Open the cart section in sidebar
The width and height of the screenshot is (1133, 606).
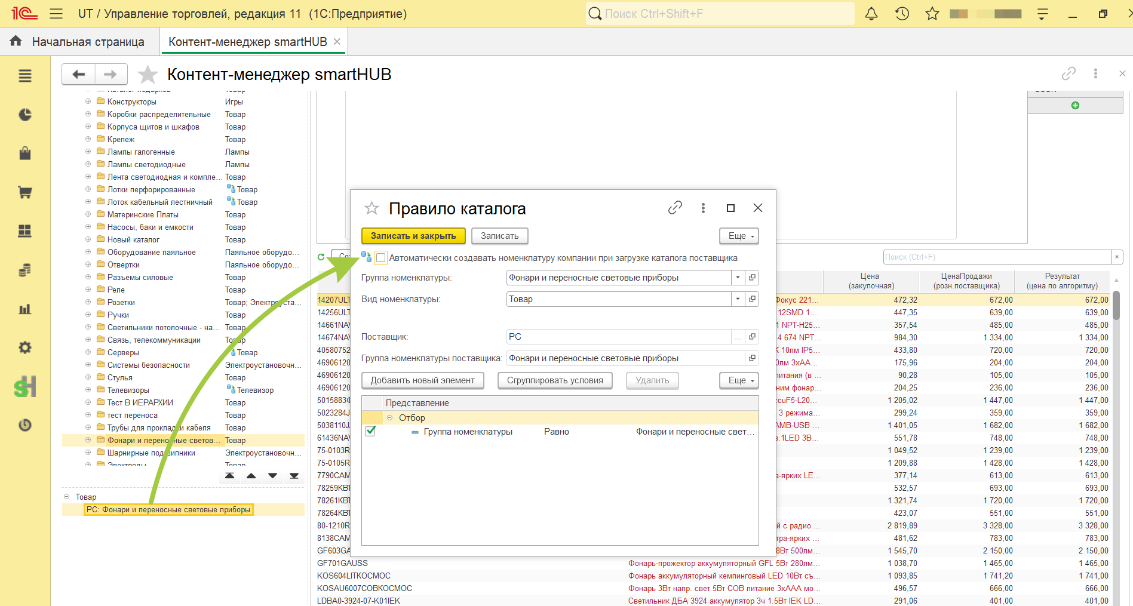coord(25,192)
